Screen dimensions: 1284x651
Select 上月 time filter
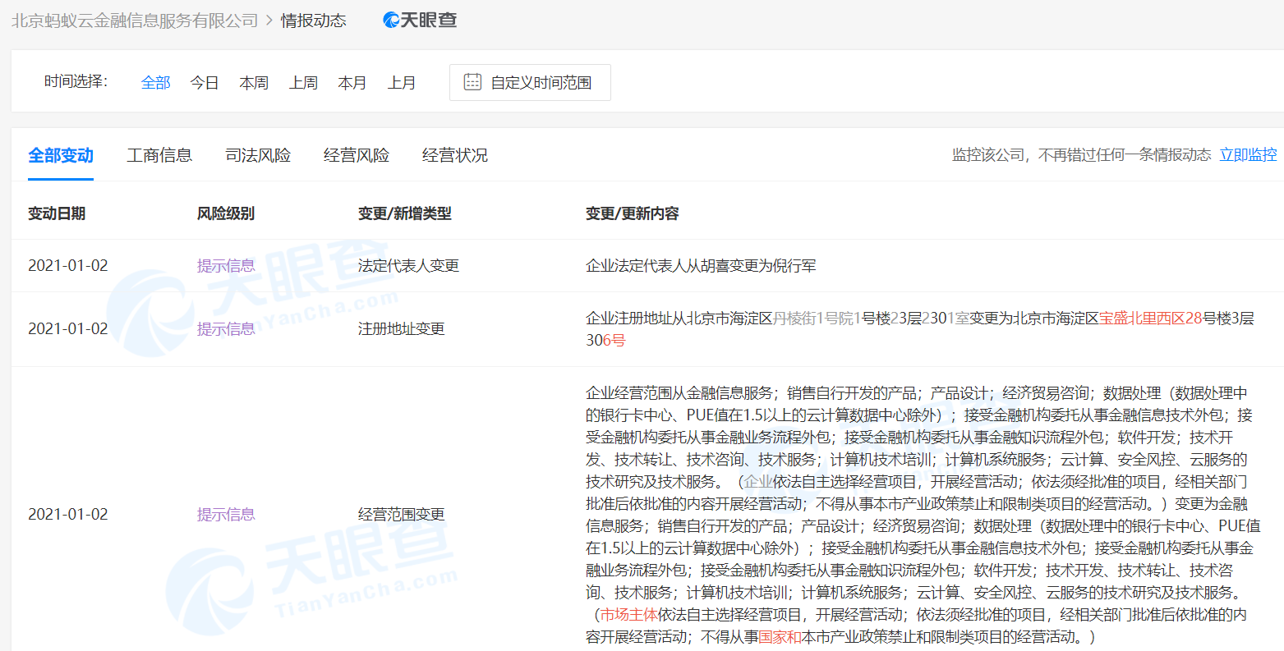tap(402, 82)
